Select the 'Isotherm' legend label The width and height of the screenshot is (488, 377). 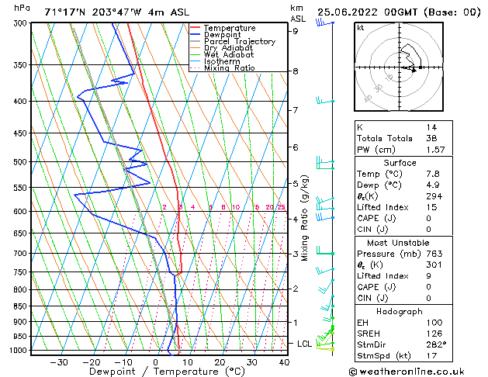[x=222, y=61]
